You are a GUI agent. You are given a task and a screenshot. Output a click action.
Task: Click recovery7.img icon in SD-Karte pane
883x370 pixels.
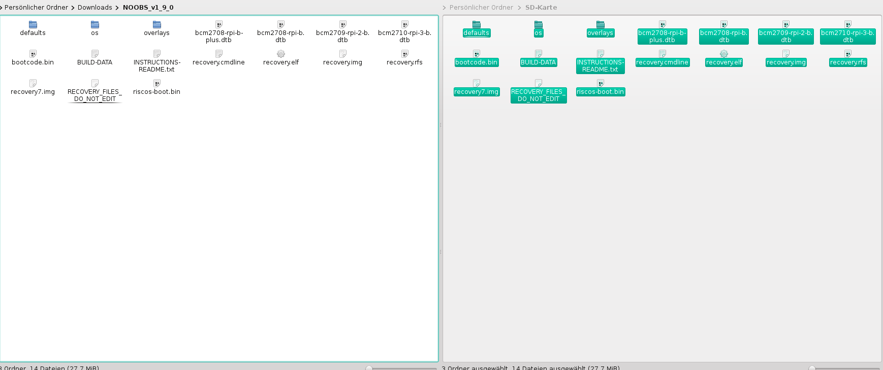477,83
